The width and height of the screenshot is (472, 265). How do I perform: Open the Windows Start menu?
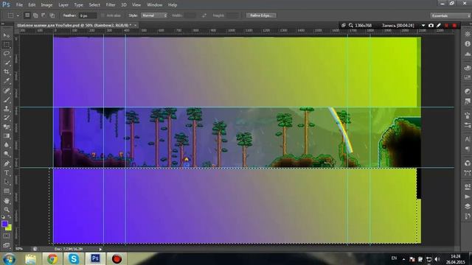click(9, 258)
